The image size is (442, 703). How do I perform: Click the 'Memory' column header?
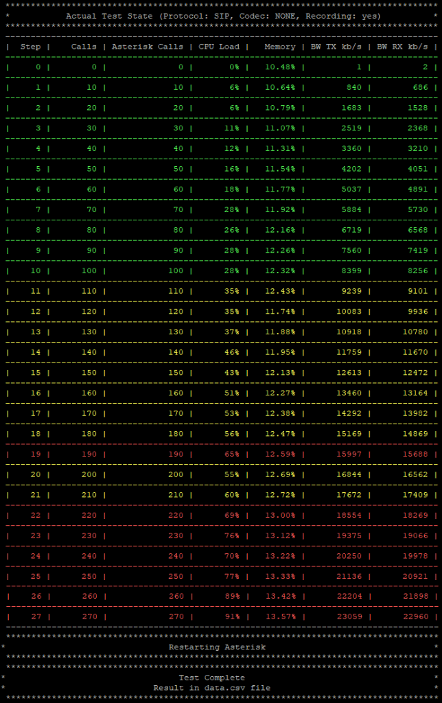pyautogui.click(x=280, y=47)
